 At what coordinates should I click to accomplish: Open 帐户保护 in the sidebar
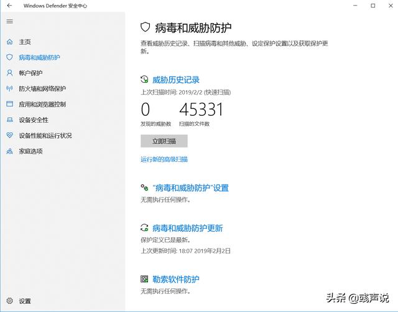click(x=30, y=73)
